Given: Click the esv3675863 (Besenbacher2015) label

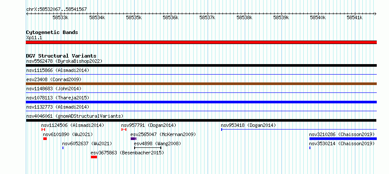Looking at the screenshot, I should tap(128, 153).
